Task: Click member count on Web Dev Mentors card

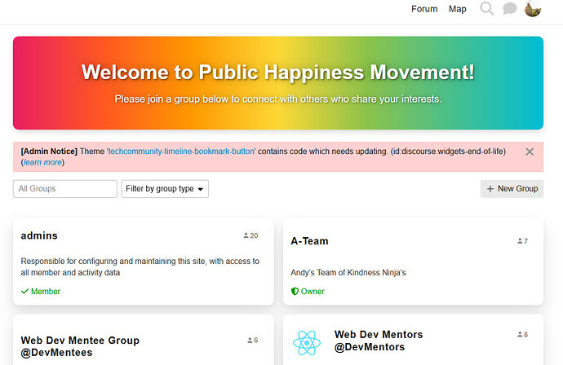Action: (x=523, y=335)
